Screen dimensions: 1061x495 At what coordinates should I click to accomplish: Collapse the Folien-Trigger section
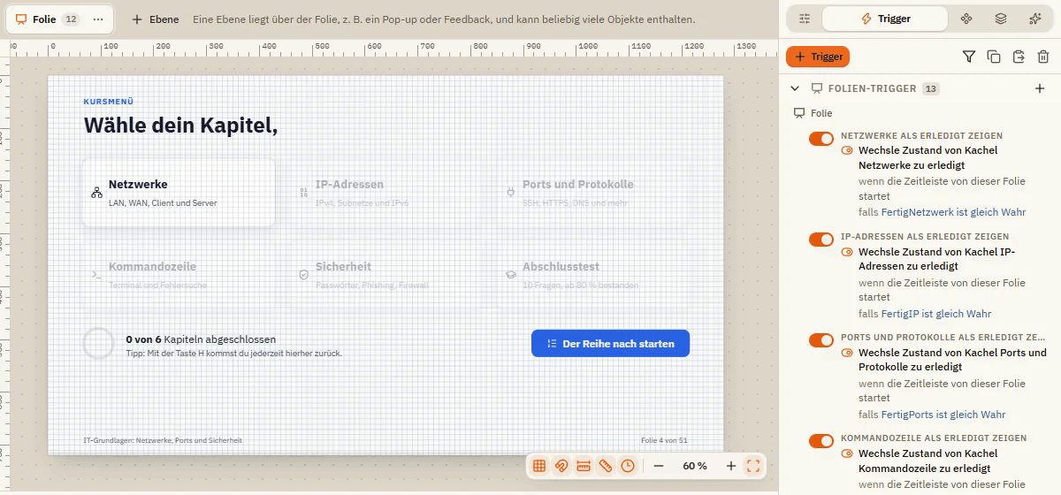[794, 88]
